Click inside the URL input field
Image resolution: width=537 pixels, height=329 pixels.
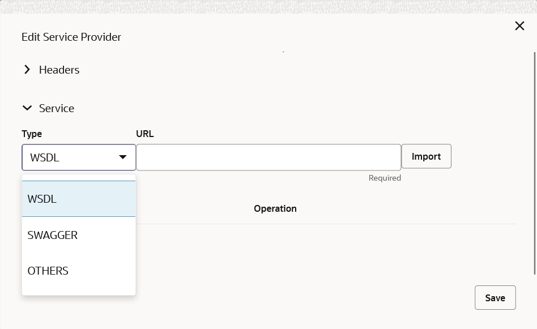tap(268, 157)
